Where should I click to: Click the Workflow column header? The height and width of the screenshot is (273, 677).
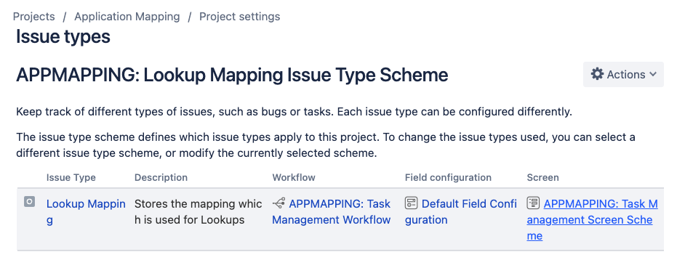(x=294, y=178)
